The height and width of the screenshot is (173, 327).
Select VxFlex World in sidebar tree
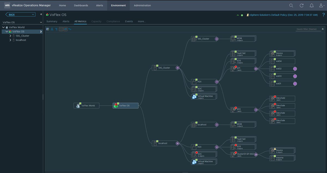point(17,27)
